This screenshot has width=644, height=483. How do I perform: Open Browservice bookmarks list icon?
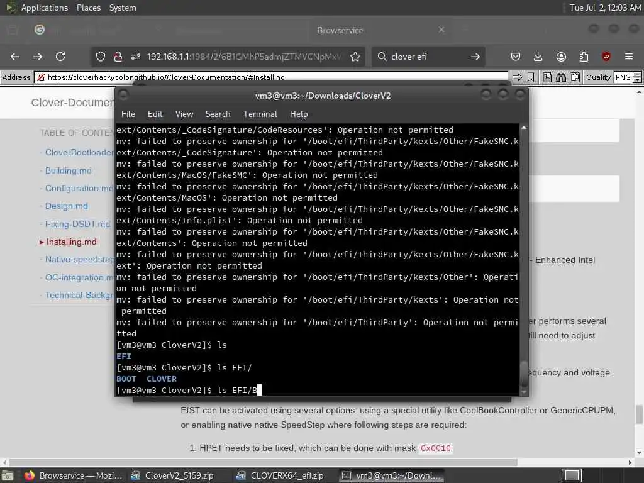click(x=547, y=77)
